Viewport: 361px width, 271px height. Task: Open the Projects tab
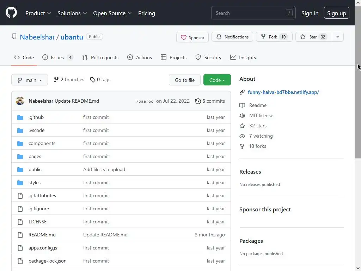(x=173, y=58)
